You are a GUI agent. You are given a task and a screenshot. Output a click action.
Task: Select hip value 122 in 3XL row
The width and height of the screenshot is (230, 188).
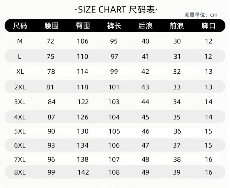coord(83,102)
